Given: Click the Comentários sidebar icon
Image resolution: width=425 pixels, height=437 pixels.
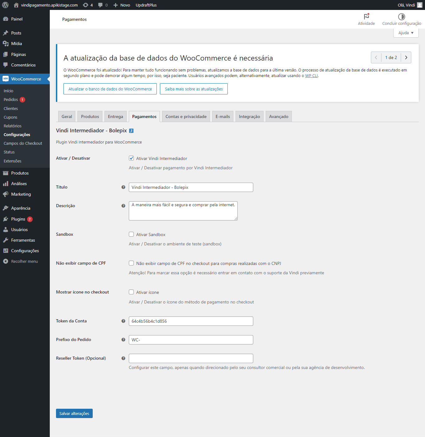Looking at the screenshot, I should click(x=6, y=65).
